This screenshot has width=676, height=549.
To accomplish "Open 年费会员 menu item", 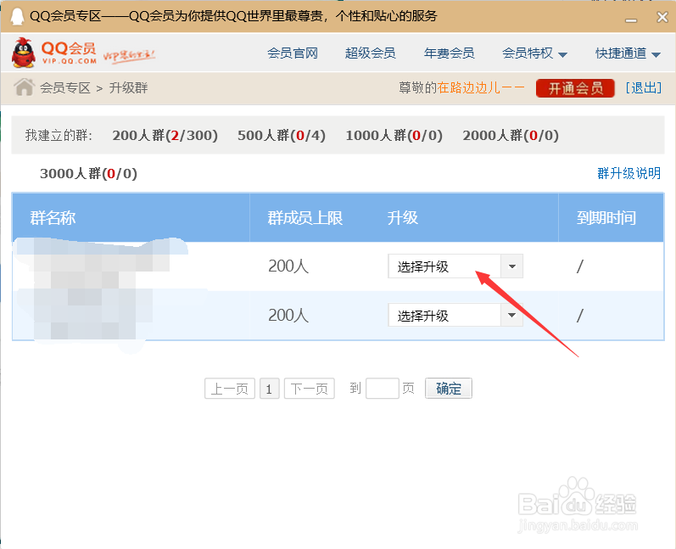I will click(x=450, y=53).
